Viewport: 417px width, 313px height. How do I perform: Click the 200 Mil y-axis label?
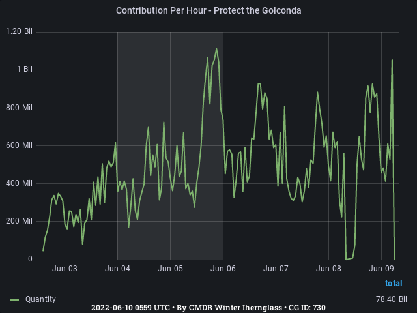coord(19,221)
